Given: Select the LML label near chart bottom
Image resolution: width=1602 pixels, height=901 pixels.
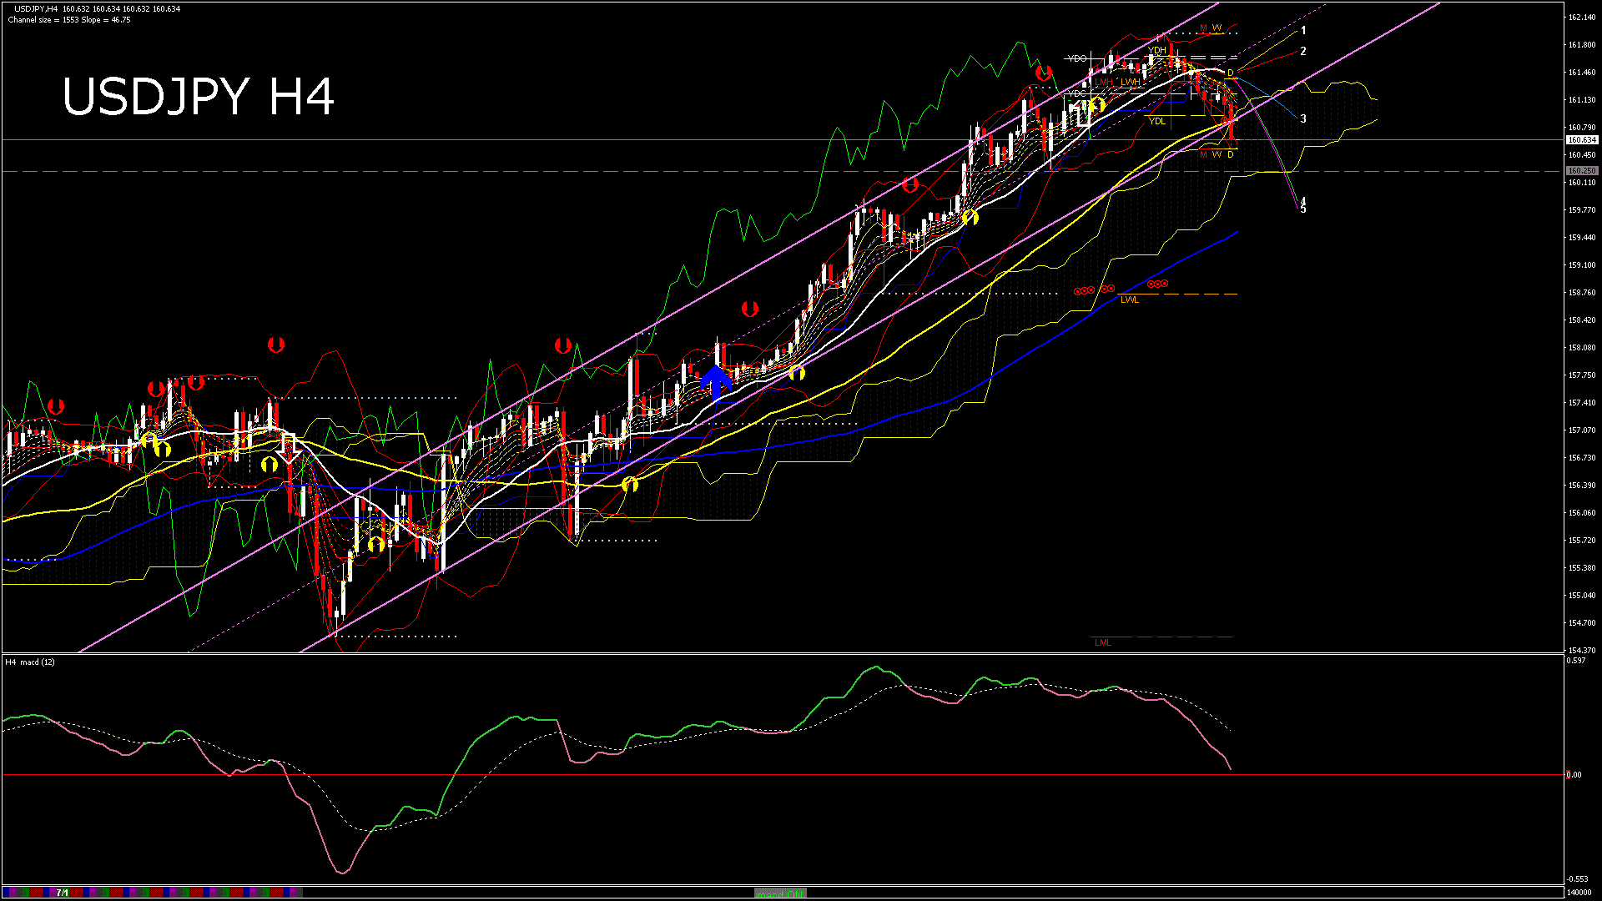Looking at the screenshot, I should point(1102,642).
